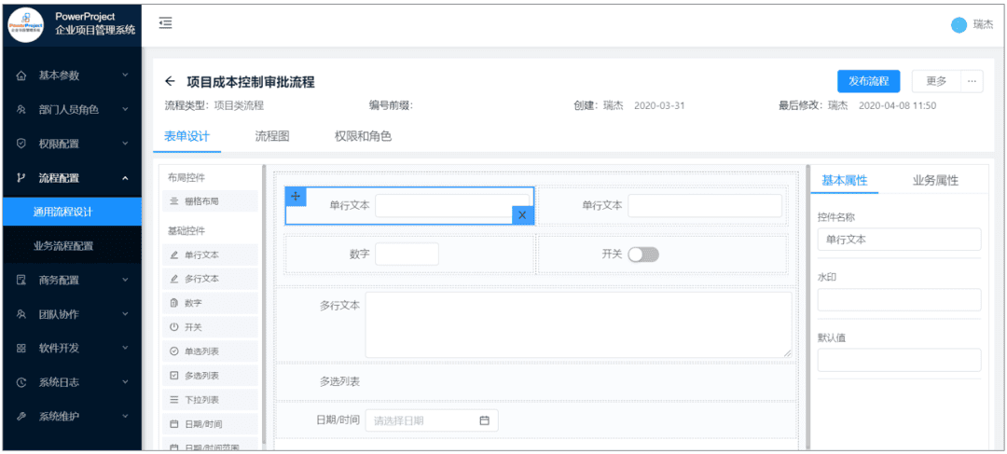This screenshot has width=1007, height=454.
Task: Select the 栅格布局 layout control
Action: [210, 201]
